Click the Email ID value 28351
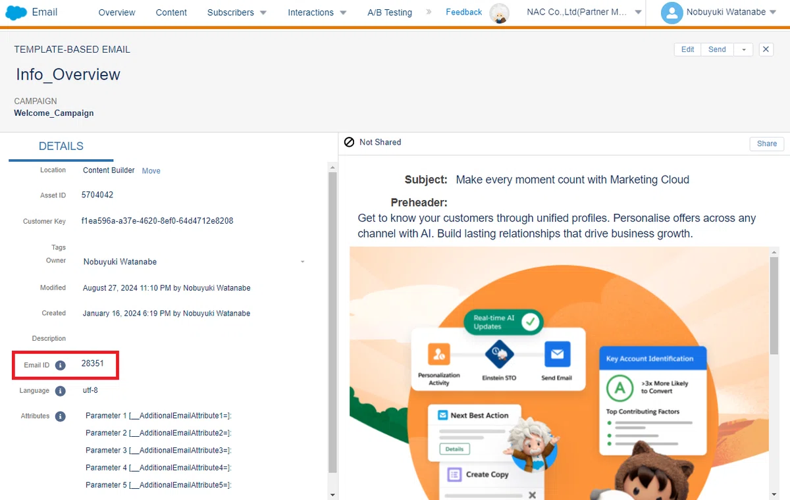 [93, 363]
